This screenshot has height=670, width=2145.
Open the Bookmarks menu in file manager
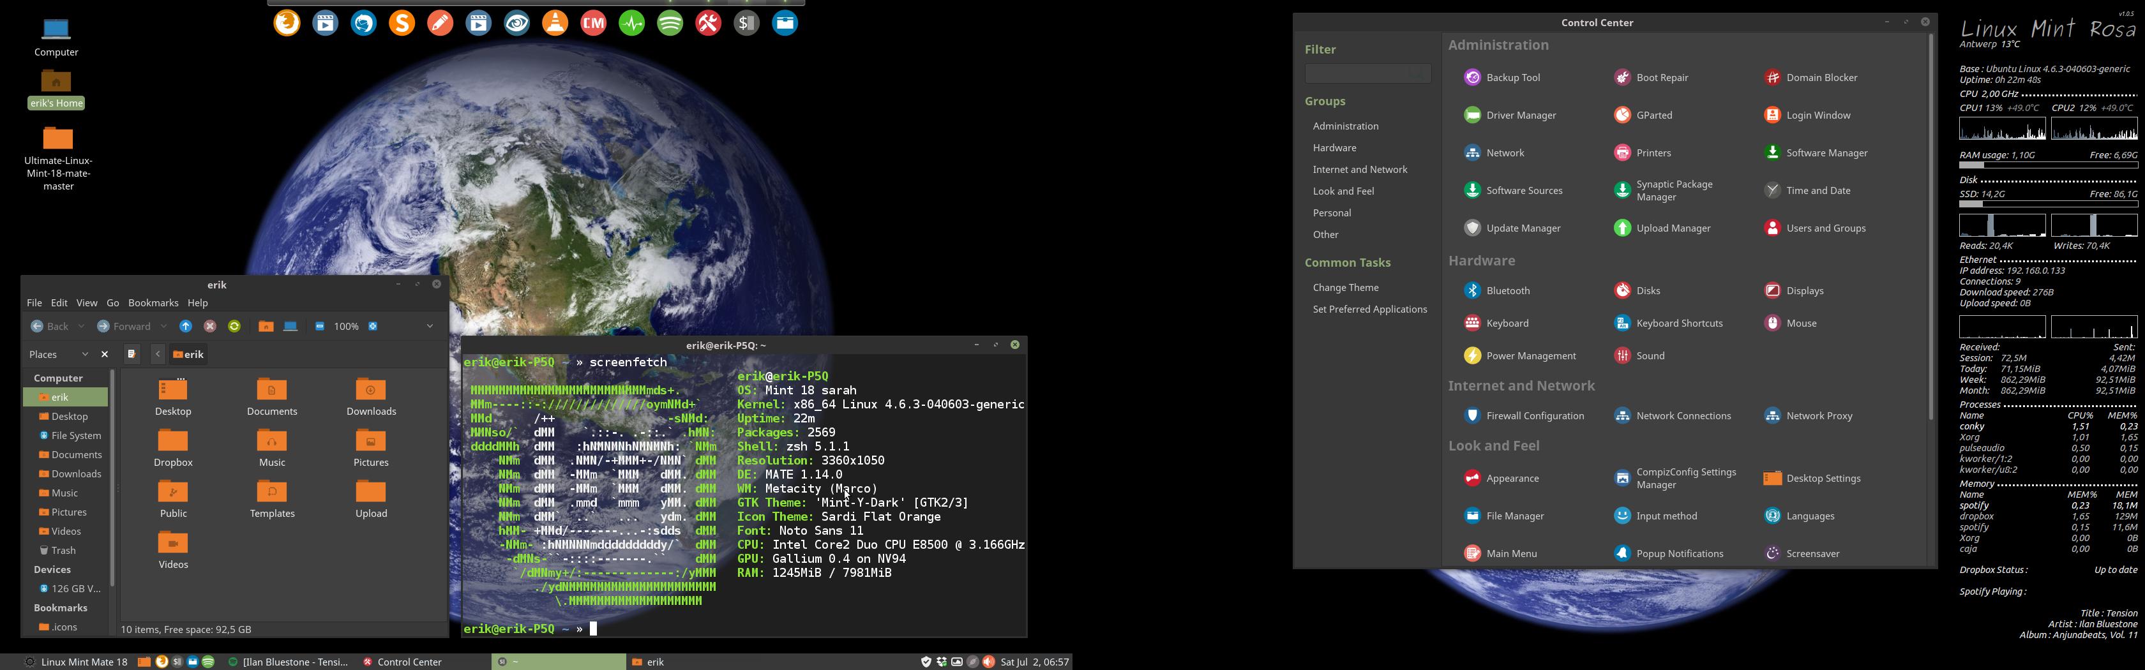[x=153, y=303]
